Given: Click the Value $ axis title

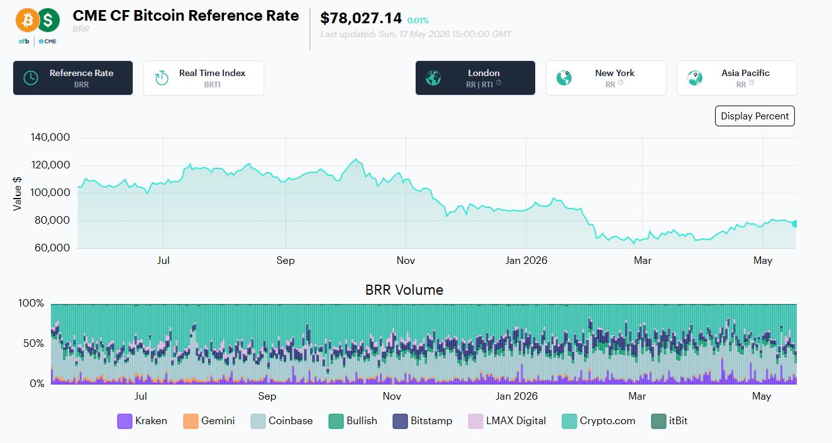Looking at the screenshot, I should tap(18, 192).
